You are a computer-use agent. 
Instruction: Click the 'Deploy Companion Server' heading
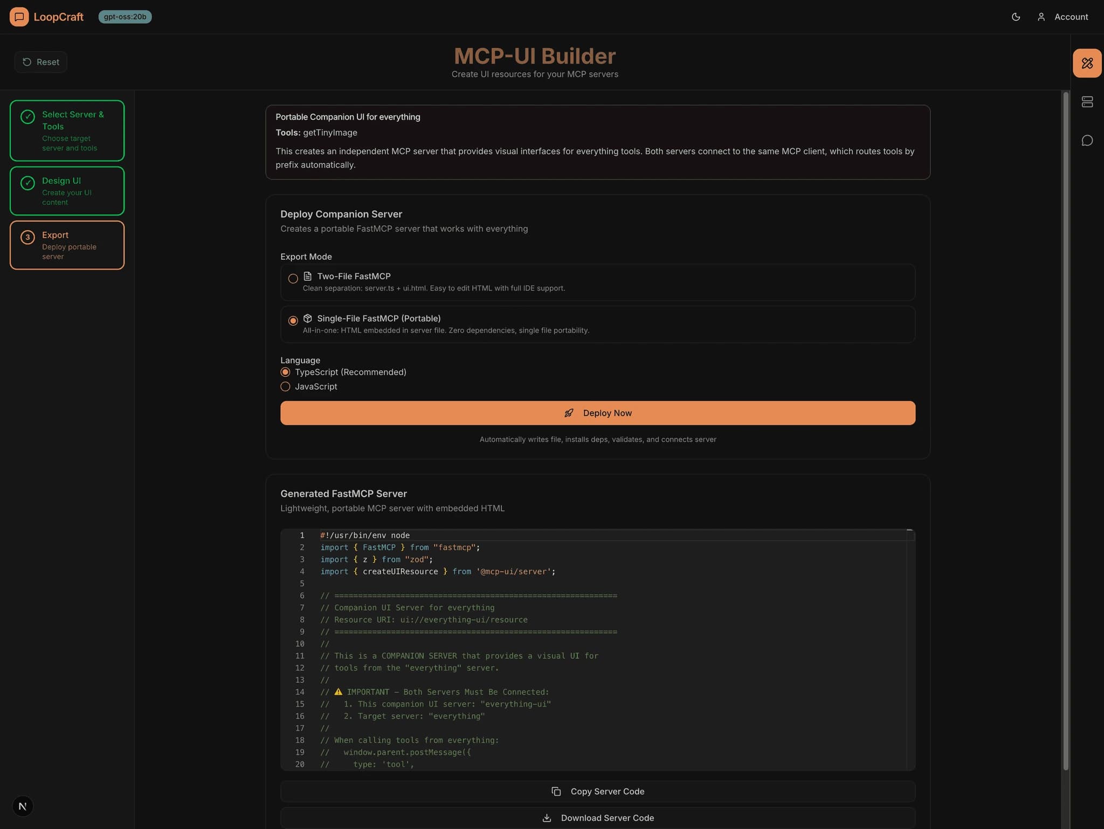(341, 214)
